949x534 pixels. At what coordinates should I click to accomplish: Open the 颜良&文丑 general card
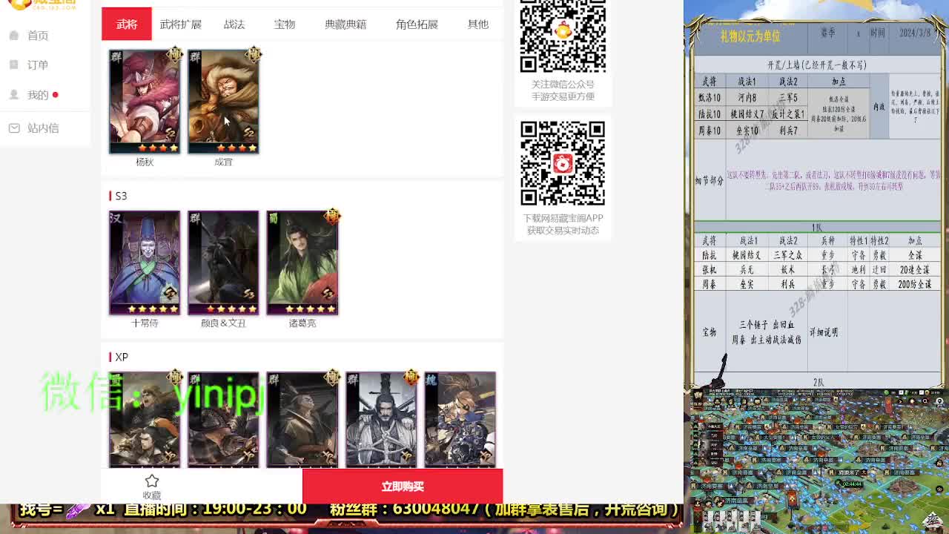click(223, 263)
